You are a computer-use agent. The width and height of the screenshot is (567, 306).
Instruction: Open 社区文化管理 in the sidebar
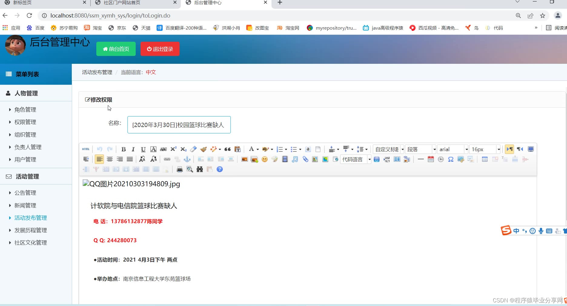[31, 243]
